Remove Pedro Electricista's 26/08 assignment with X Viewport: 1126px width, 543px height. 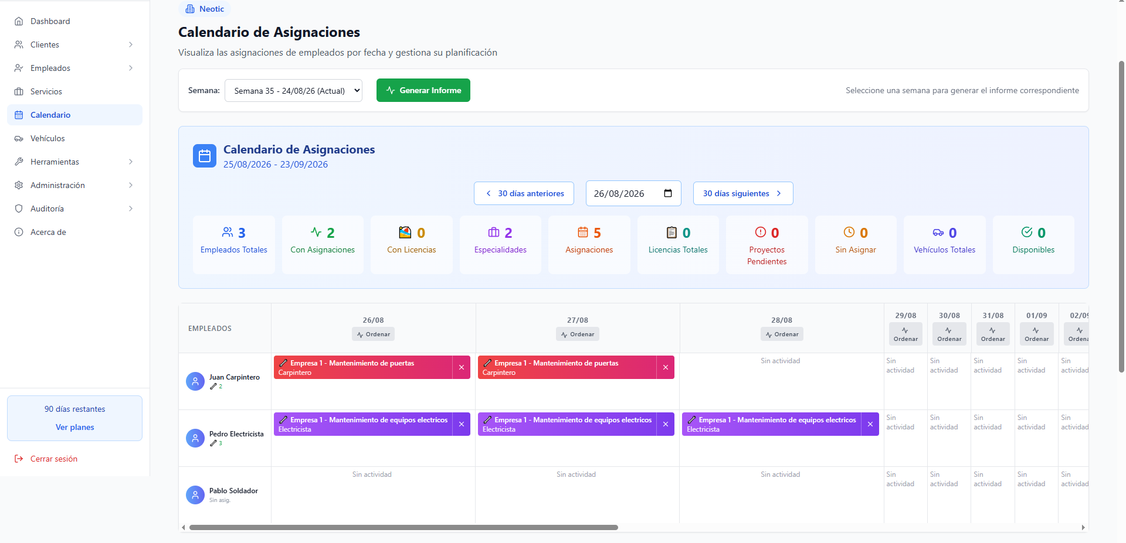(x=462, y=424)
